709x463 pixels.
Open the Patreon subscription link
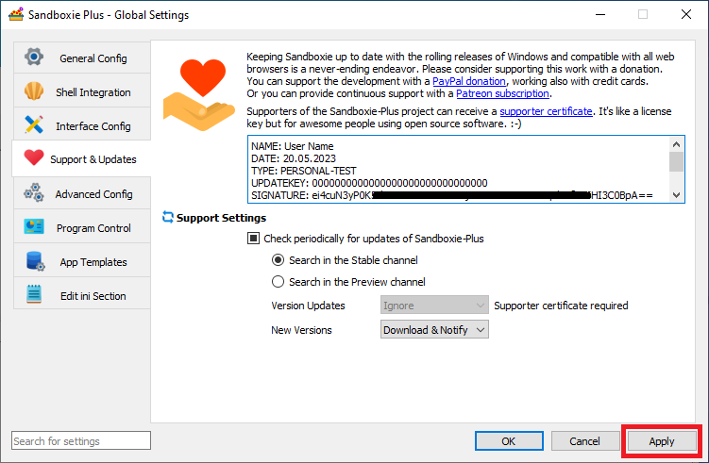coord(502,94)
